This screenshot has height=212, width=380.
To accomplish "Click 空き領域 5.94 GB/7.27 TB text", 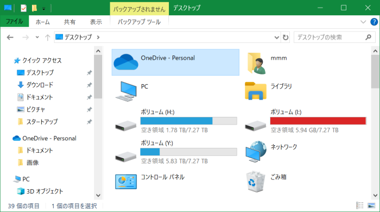I will [x=305, y=130].
